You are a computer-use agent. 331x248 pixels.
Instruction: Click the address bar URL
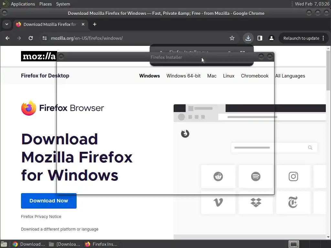[x=87, y=38]
